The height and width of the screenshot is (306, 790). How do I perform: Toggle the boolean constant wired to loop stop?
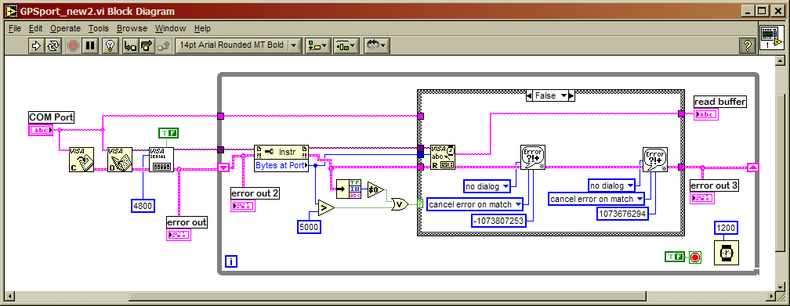tap(675, 257)
